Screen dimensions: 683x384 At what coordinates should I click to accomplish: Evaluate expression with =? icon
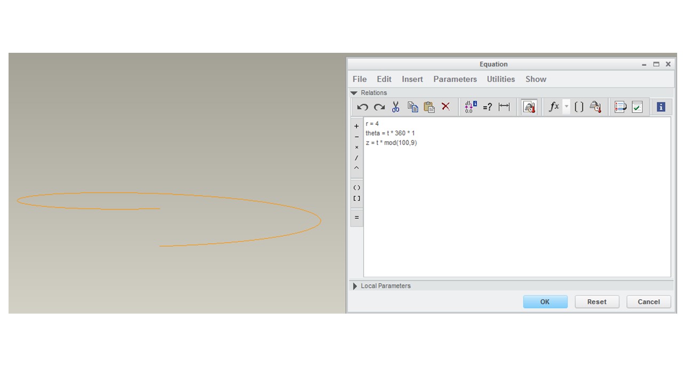(487, 107)
